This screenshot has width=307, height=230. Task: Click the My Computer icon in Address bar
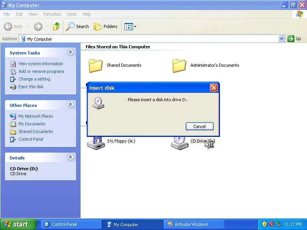(23, 39)
